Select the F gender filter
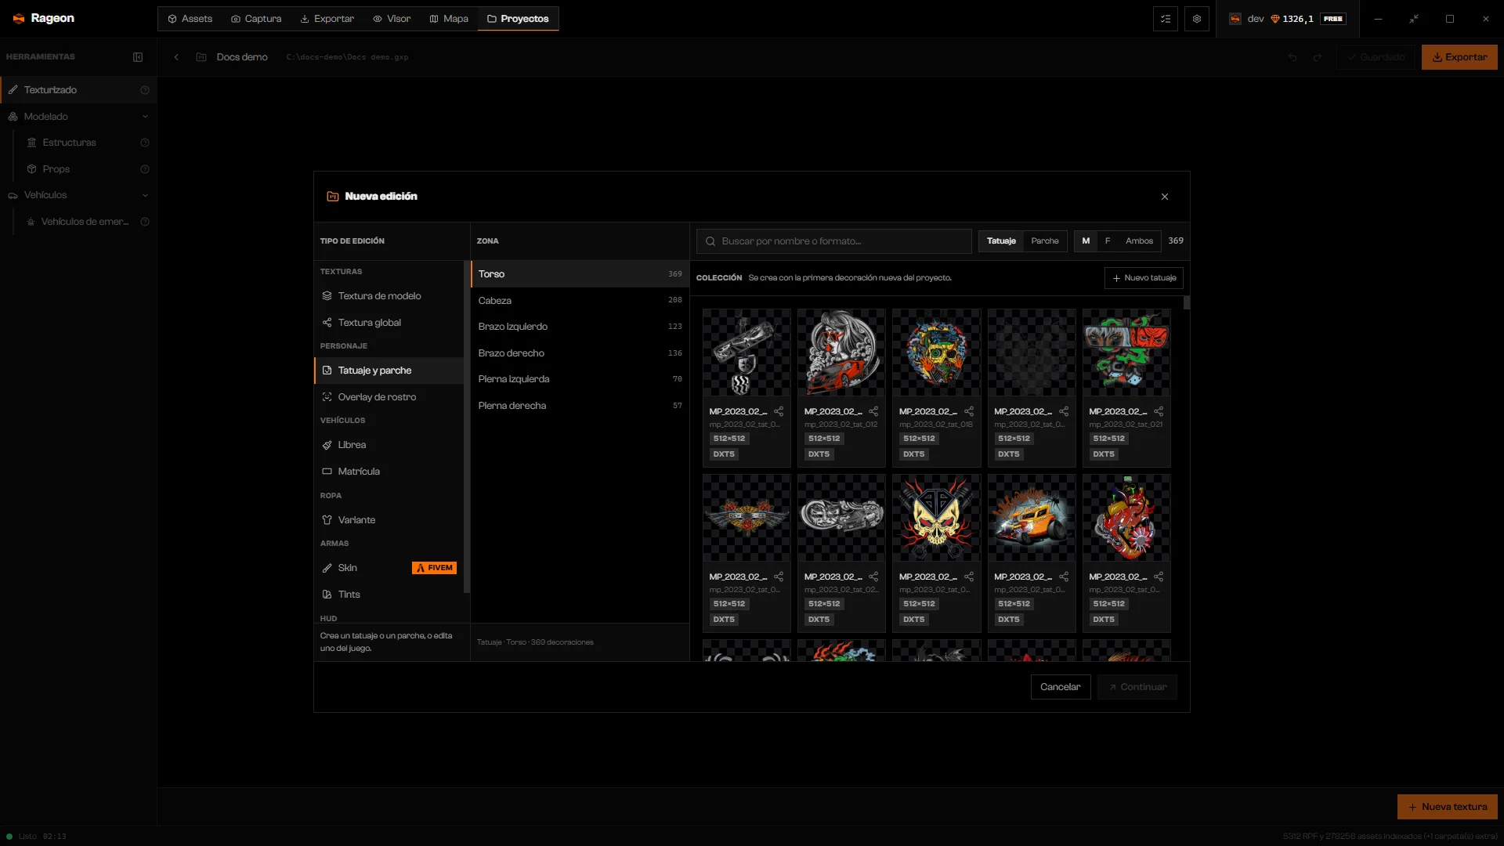Image resolution: width=1504 pixels, height=846 pixels. click(1108, 241)
